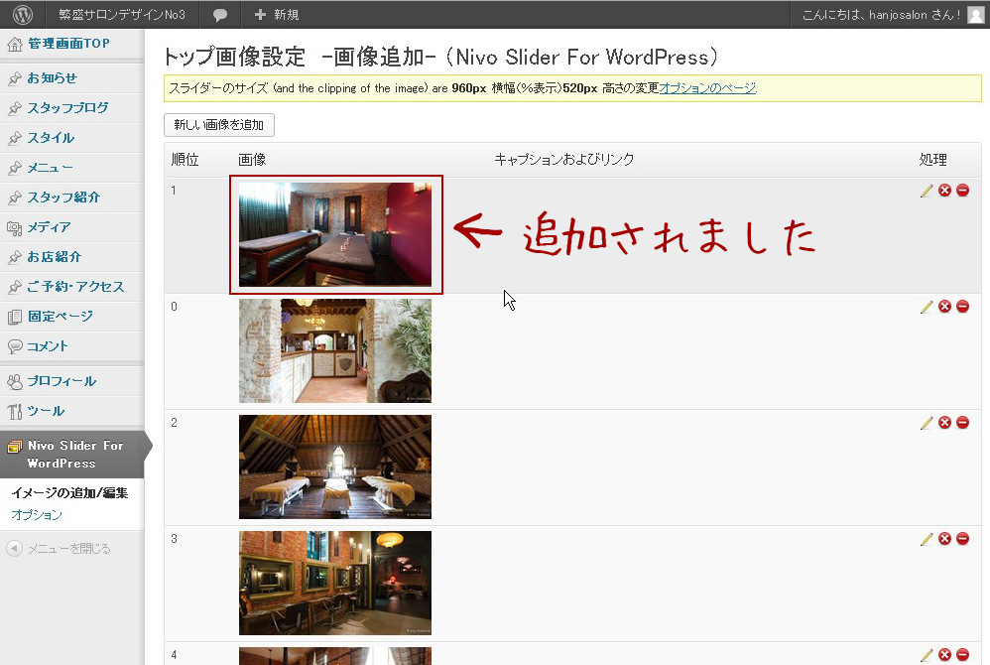Open the こんにちは hanjosalon account menu
This screenshot has width=990, height=665.
coord(880,15)
